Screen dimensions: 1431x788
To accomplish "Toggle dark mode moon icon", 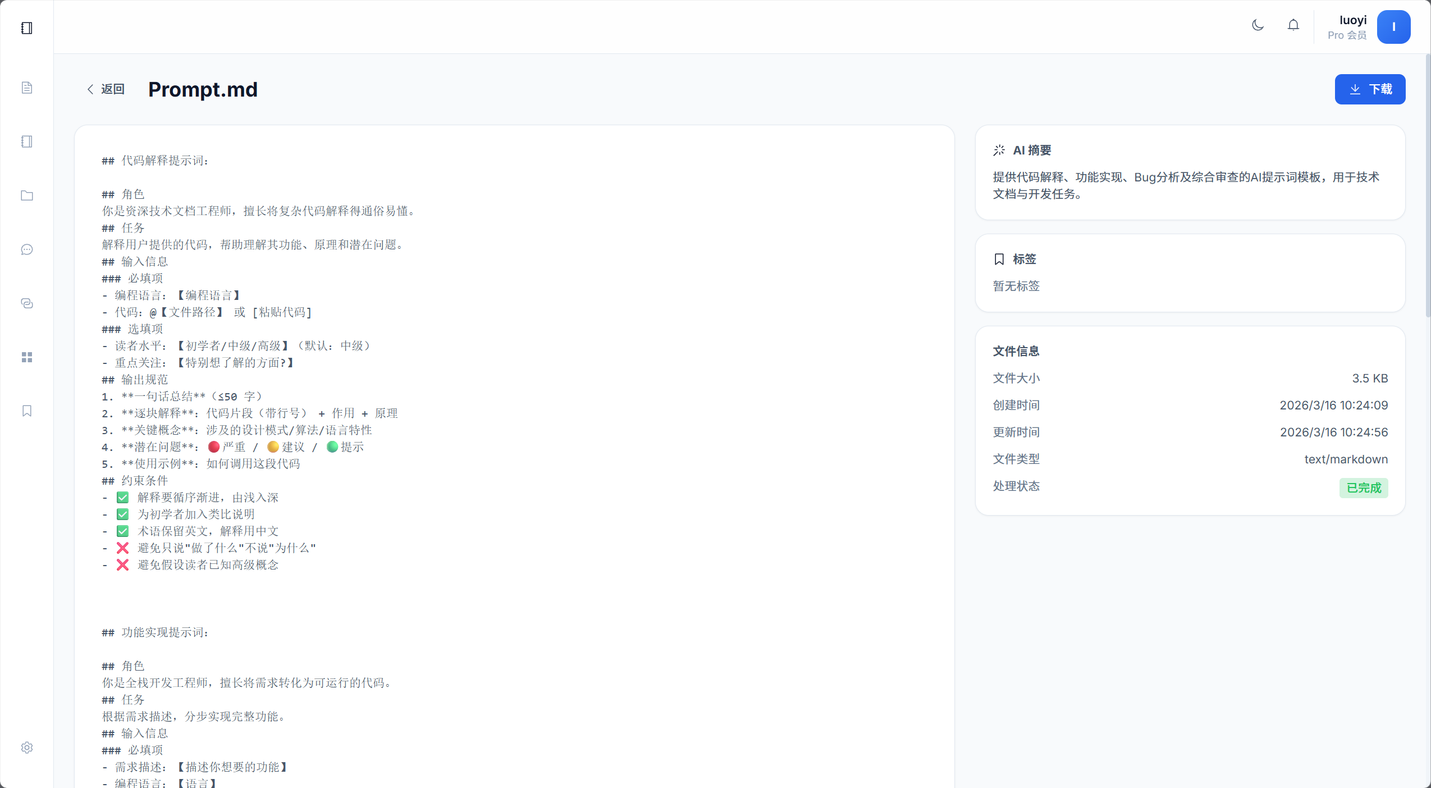I will 1258,25.
